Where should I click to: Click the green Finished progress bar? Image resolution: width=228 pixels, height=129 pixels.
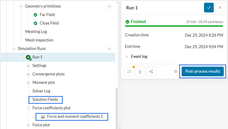[x=174, y=26]
